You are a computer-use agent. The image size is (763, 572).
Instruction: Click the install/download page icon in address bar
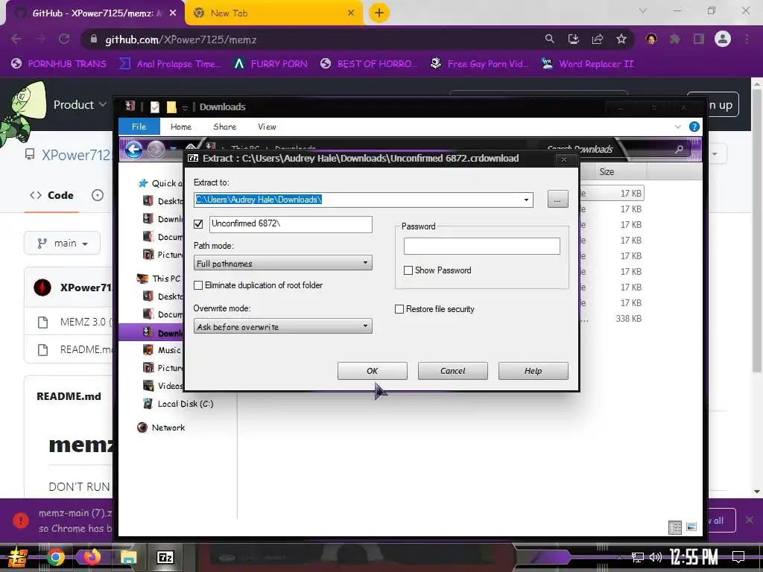573,39
